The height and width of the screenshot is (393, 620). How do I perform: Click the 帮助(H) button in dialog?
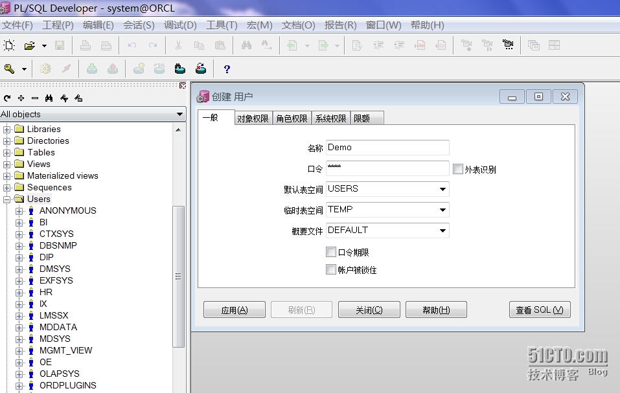(436, 310)
